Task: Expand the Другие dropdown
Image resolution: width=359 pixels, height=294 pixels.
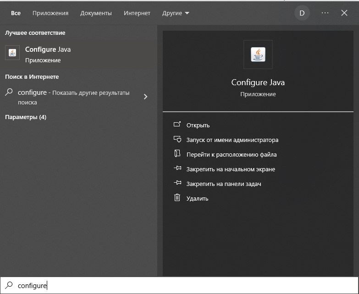Action: [176, 13]
